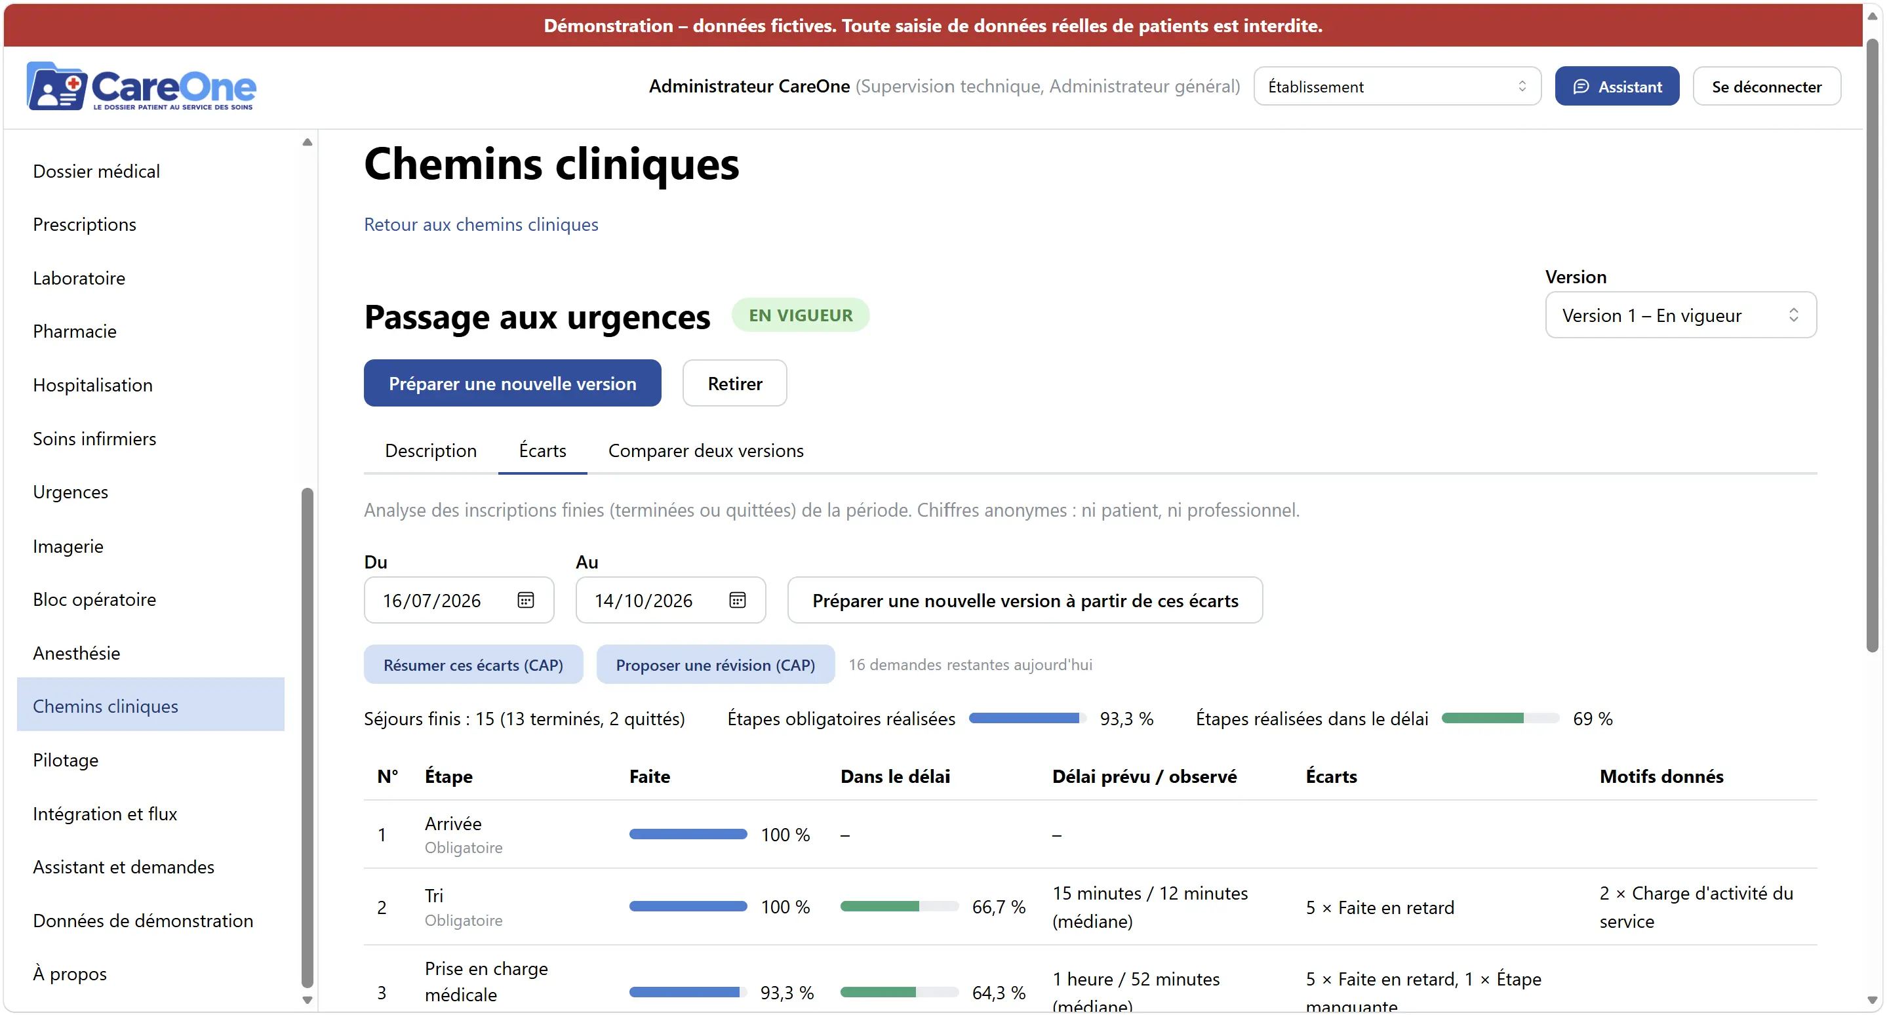Image resolution: width=1887 pixels, height=1015 pixels.
Task: Go to Hospitalisation section
Action: pyautogui.click(x=150, y=385)
